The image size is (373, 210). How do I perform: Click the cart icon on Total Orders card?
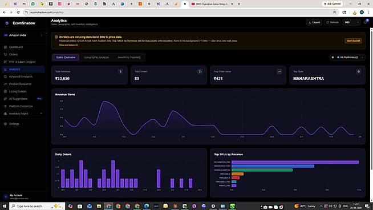pos(200,71)
